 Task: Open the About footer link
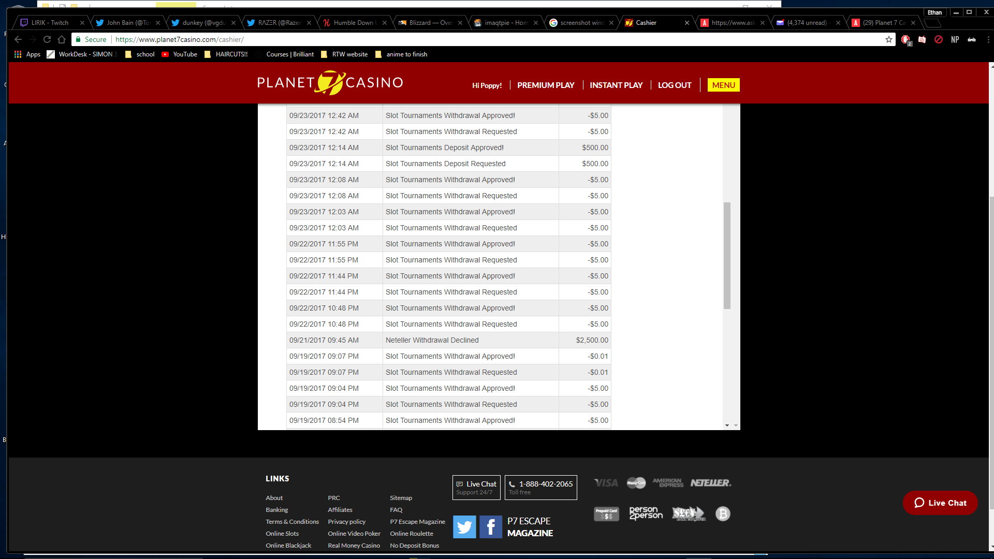tap(274, 498)
